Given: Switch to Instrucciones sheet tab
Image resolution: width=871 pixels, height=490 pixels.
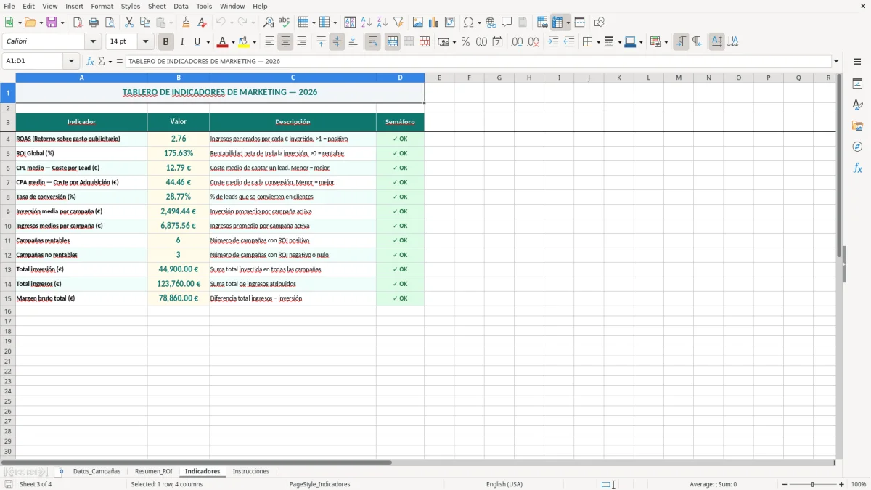Looking at the screenshot, I should pos(250,472).
